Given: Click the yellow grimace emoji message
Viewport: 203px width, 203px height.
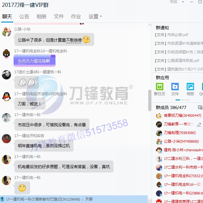Looking at the screenshot, I should (x=22, y=188).
